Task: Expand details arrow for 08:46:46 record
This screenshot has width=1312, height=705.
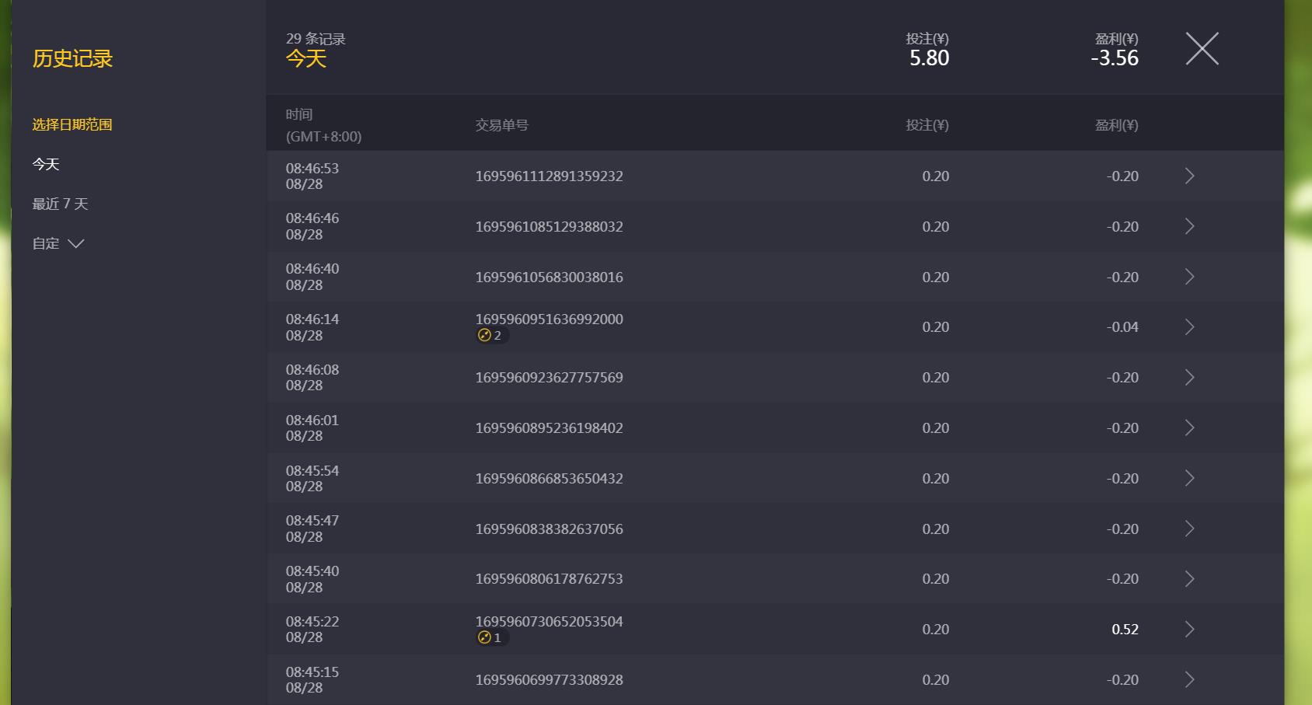Action: (1189, 226)
